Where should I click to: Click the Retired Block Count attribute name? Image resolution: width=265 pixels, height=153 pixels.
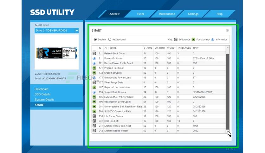tap(114, 53)
